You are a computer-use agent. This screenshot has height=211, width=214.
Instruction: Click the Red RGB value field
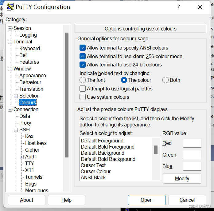(x=192, y=143)
